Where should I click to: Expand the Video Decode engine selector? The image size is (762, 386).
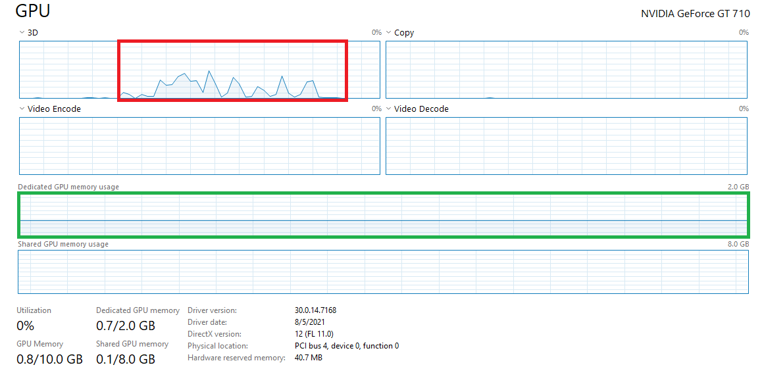(388, 109)
